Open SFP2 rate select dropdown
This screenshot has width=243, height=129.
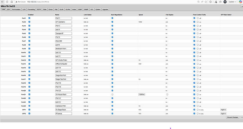223,114
